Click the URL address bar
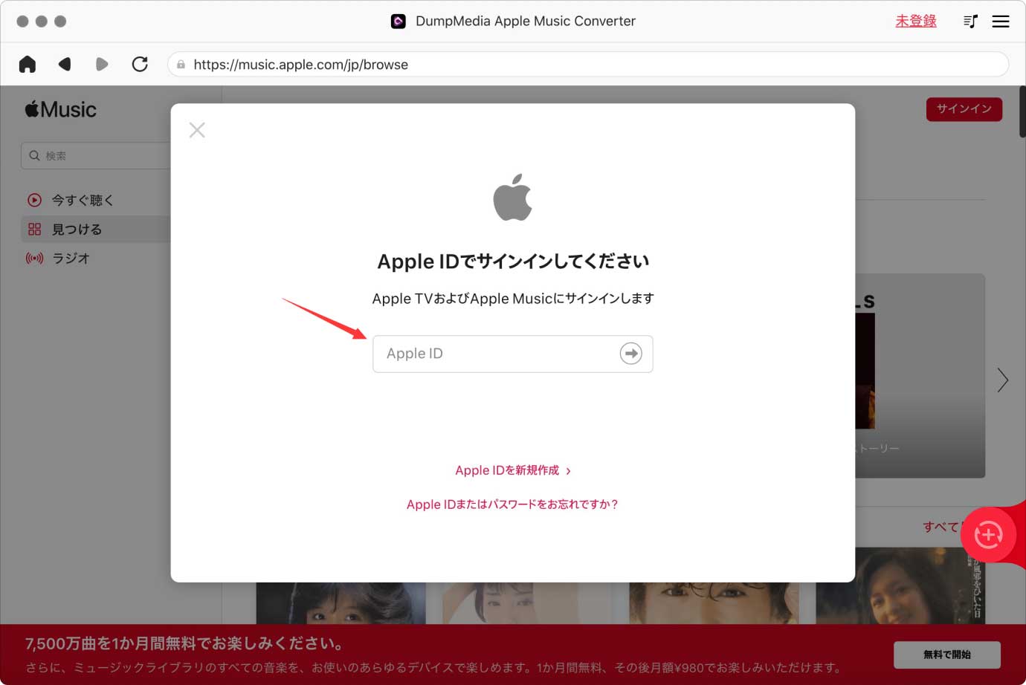The width and height of the screenshot is (1026, 685). (588, 65)
